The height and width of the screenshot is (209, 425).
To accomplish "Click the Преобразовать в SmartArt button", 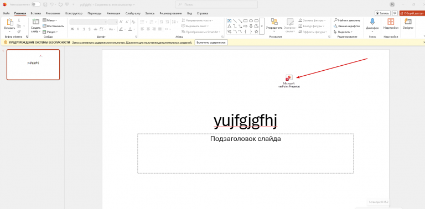I will tap(200, 32).
